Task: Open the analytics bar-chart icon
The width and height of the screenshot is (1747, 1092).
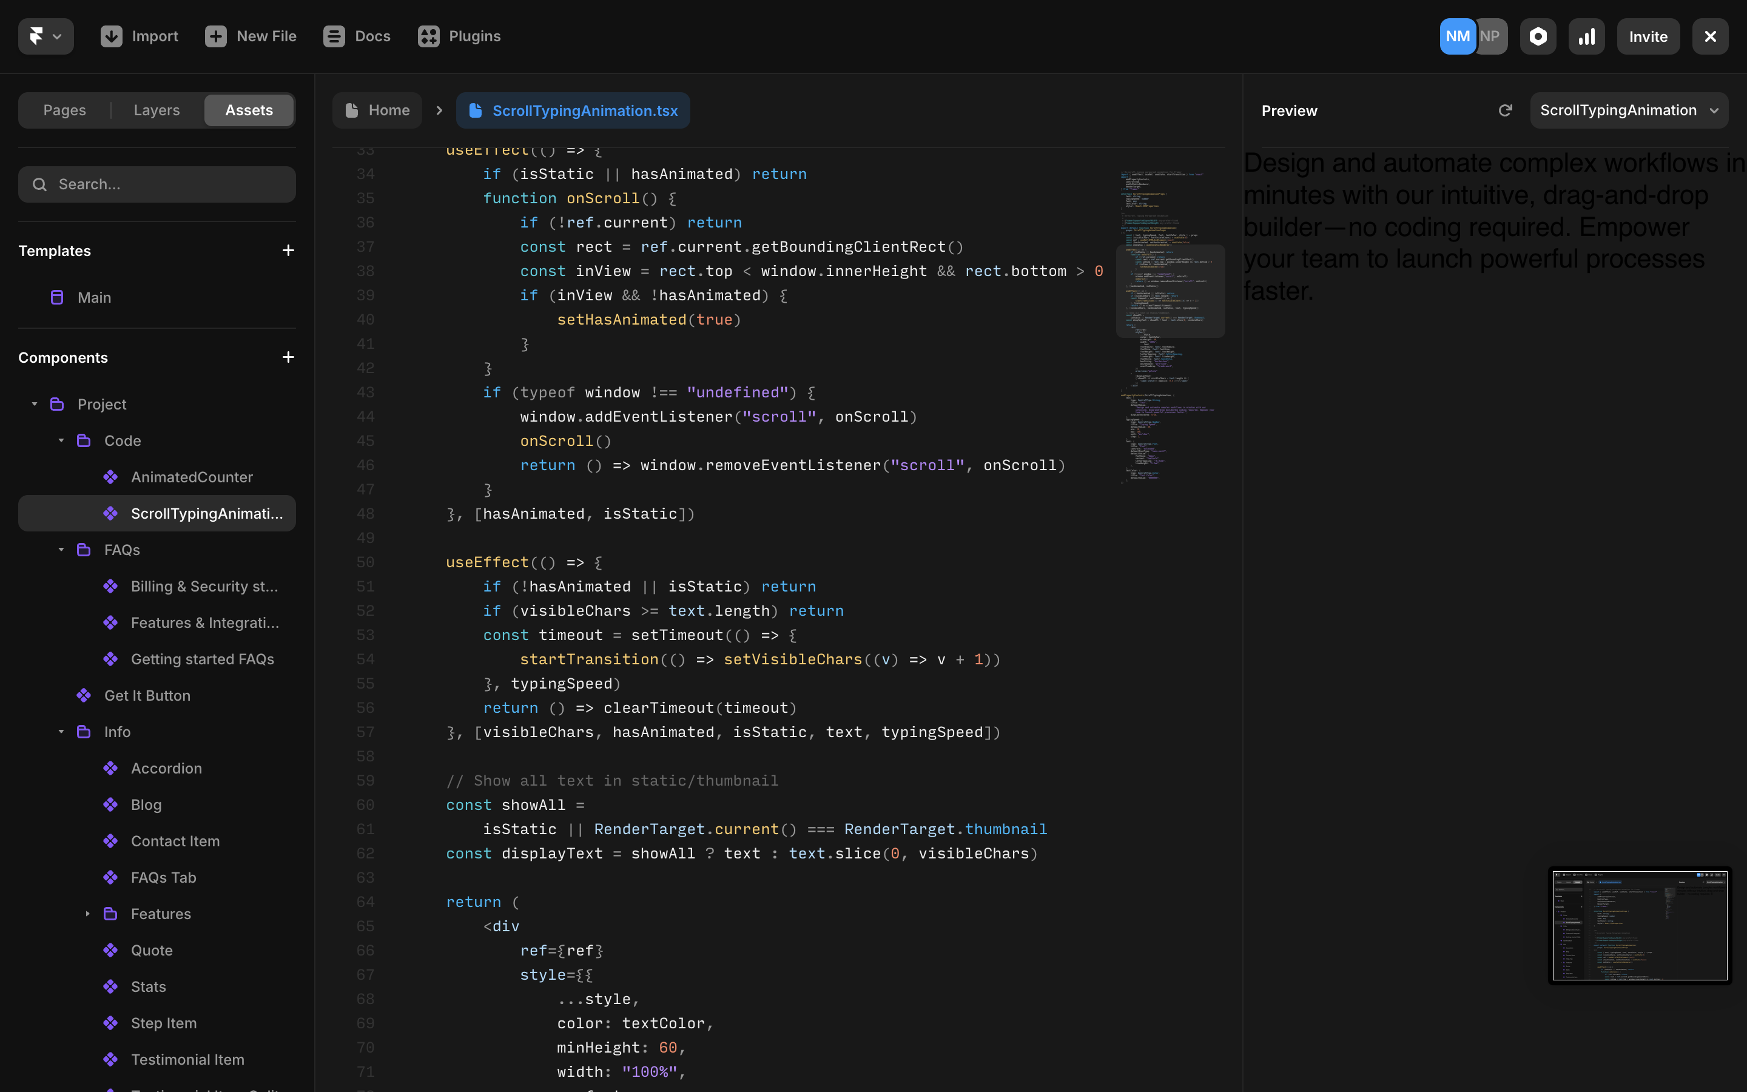Action: (1586, 35)
